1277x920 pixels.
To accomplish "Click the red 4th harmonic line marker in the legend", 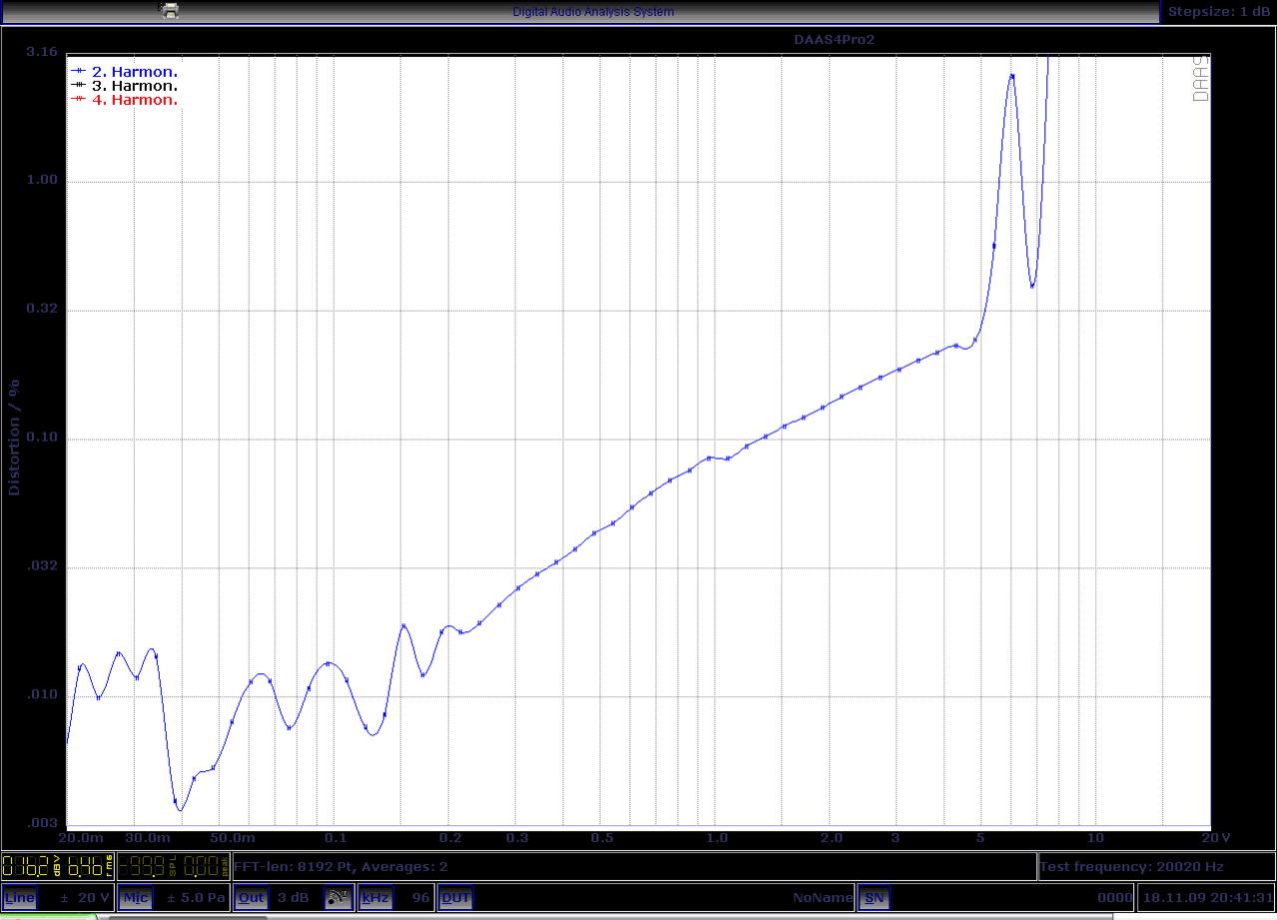I will point(79,100).
